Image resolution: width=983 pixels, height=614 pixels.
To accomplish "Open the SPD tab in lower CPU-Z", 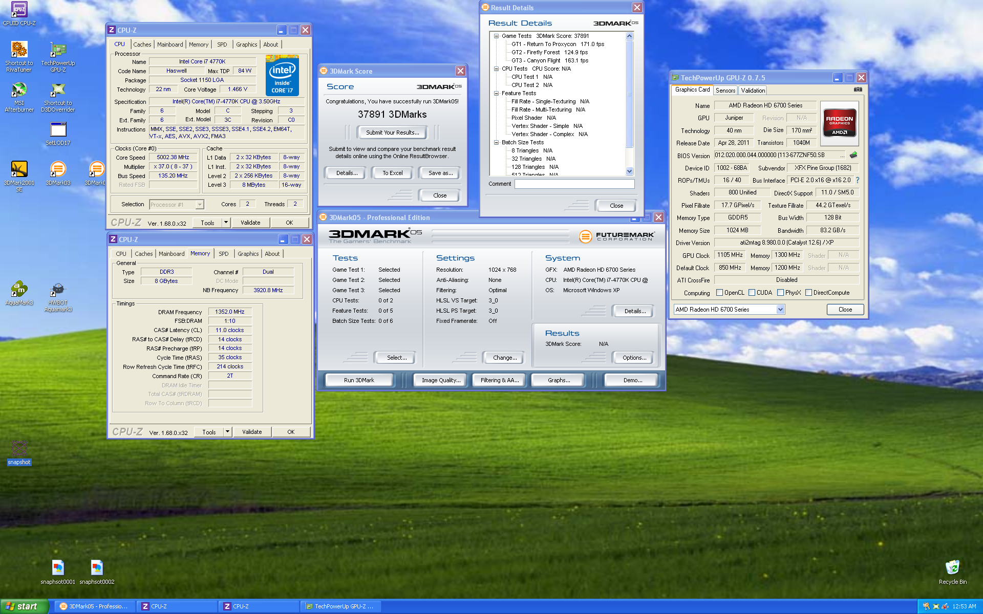I will coord(224,254).
